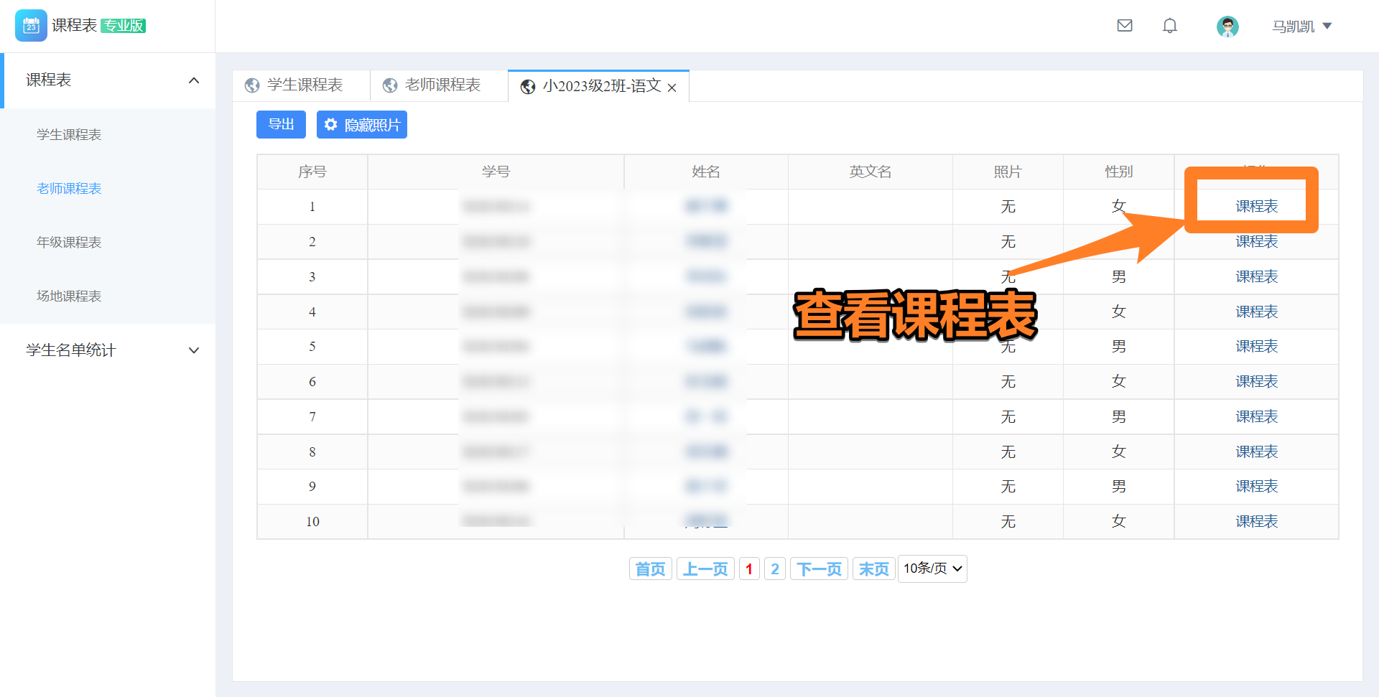Select page 1 in pagination
This screenshot has height=697, width=1379.
click(749, 569)
